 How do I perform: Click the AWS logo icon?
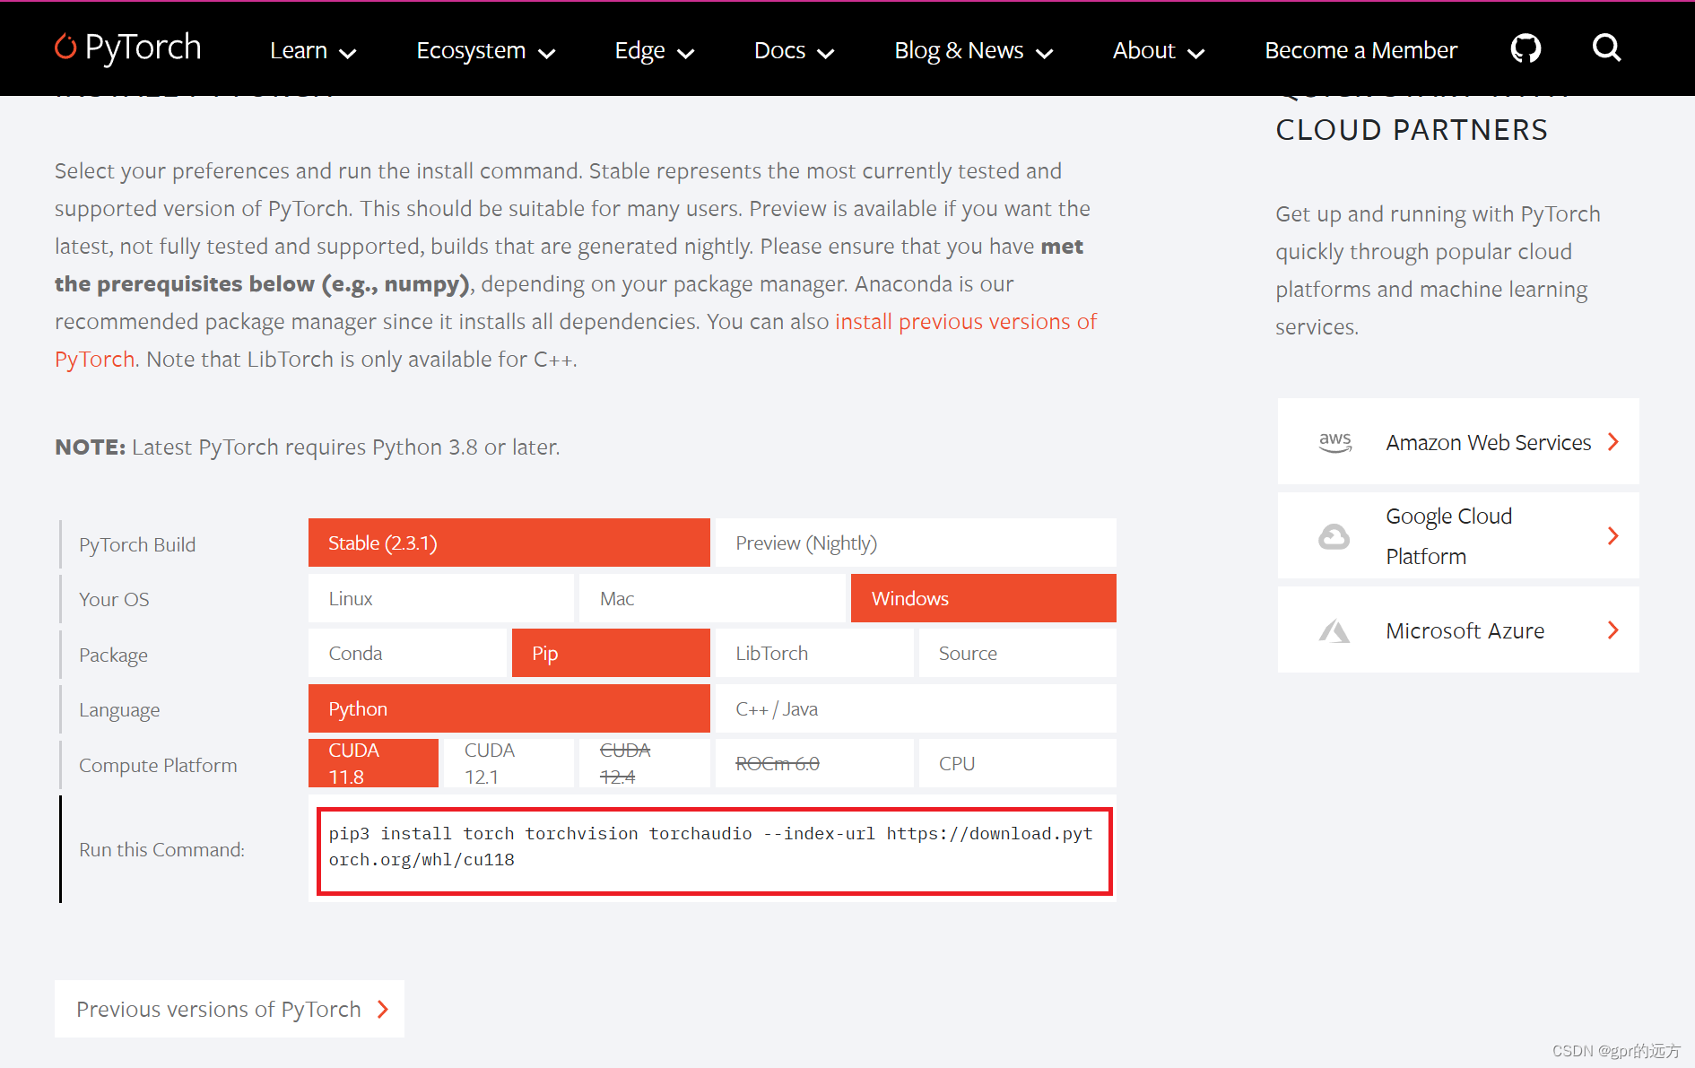pos(1334,442)
